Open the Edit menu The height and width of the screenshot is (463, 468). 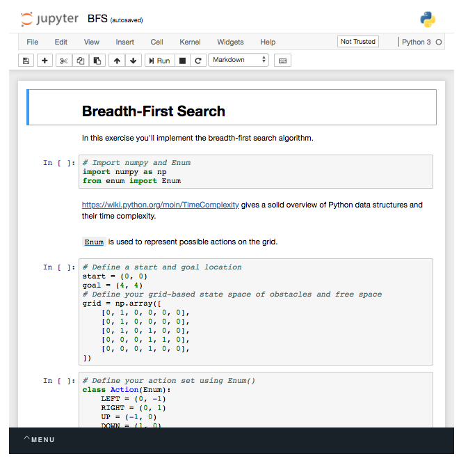[x=61, y=42]
